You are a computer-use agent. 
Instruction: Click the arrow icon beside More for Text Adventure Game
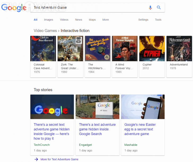(x=36, y=159)
